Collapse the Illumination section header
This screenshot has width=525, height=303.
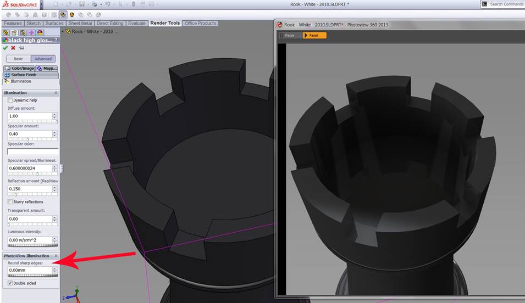point(56,93)
